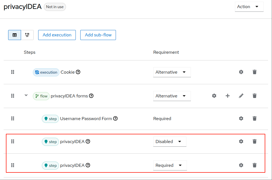Change the Disabled privacyIDEA requirement dropdown
The width and height of the screenshot is (272, 180).
coord(170,142)
